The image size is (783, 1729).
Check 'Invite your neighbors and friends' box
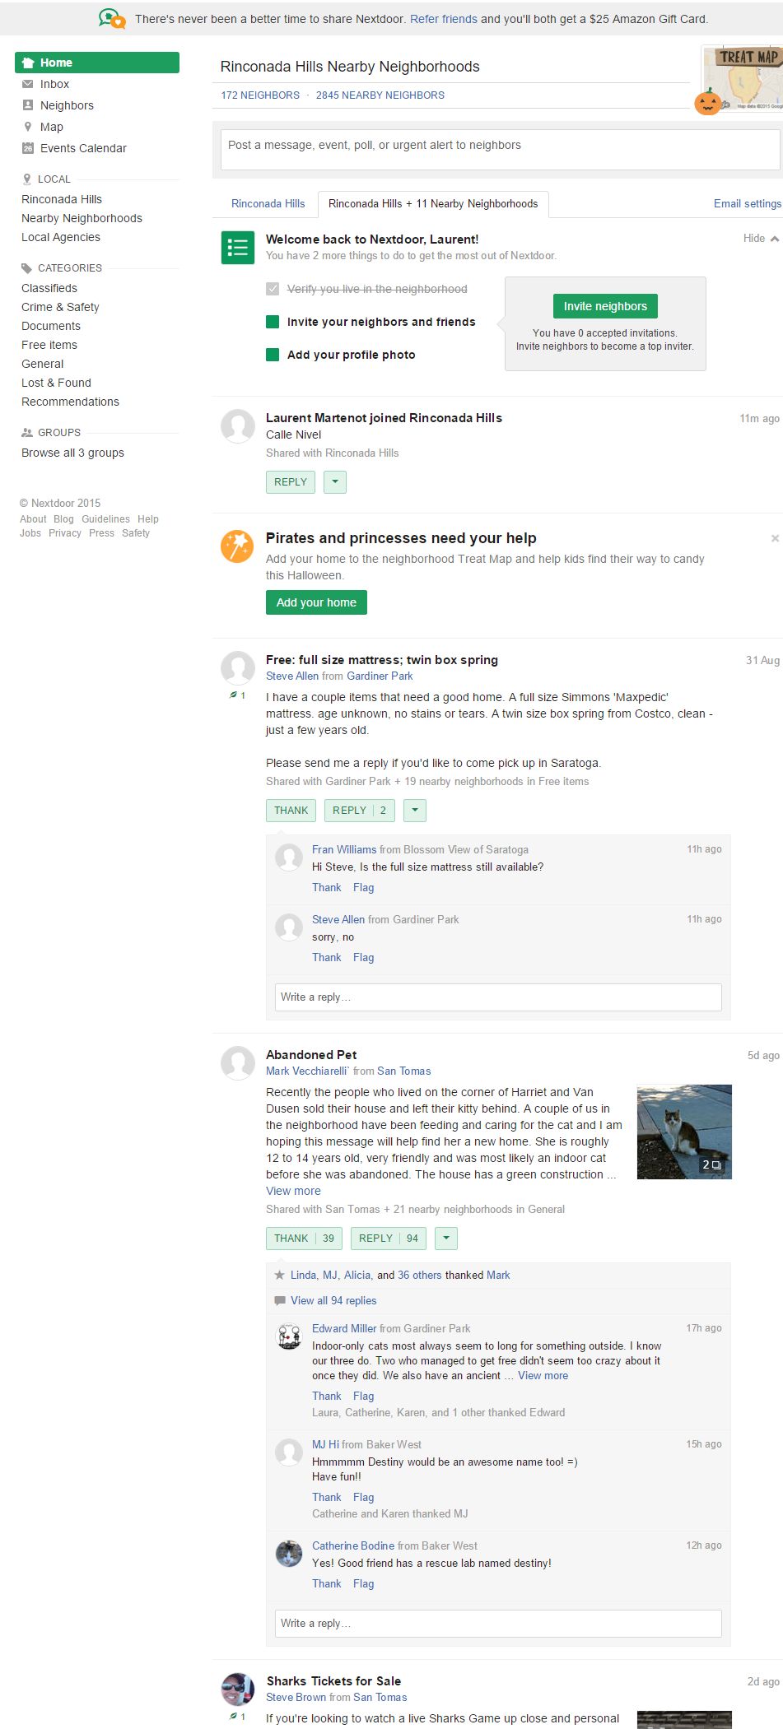click(273, 322)
